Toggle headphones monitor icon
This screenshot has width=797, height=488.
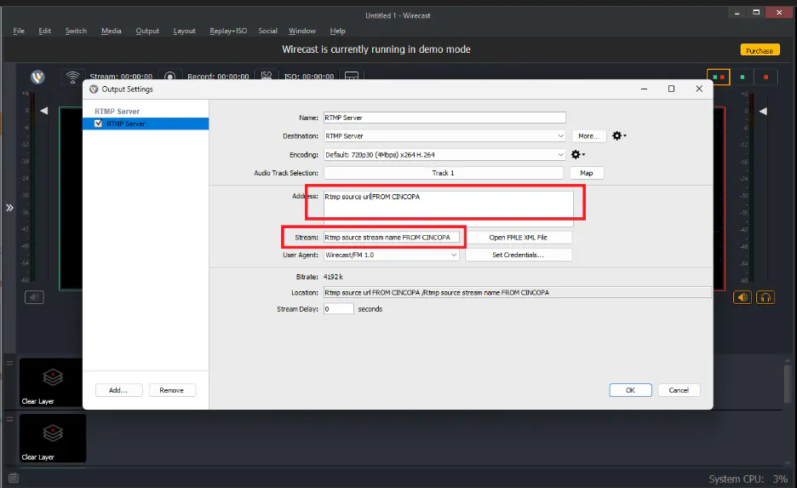pyautogui.click(x=765, y=297)
